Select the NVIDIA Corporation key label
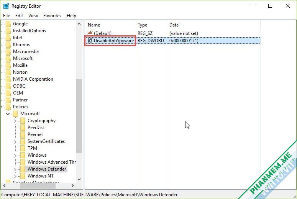The image size is (297, 199). click(x=33, y=79)
